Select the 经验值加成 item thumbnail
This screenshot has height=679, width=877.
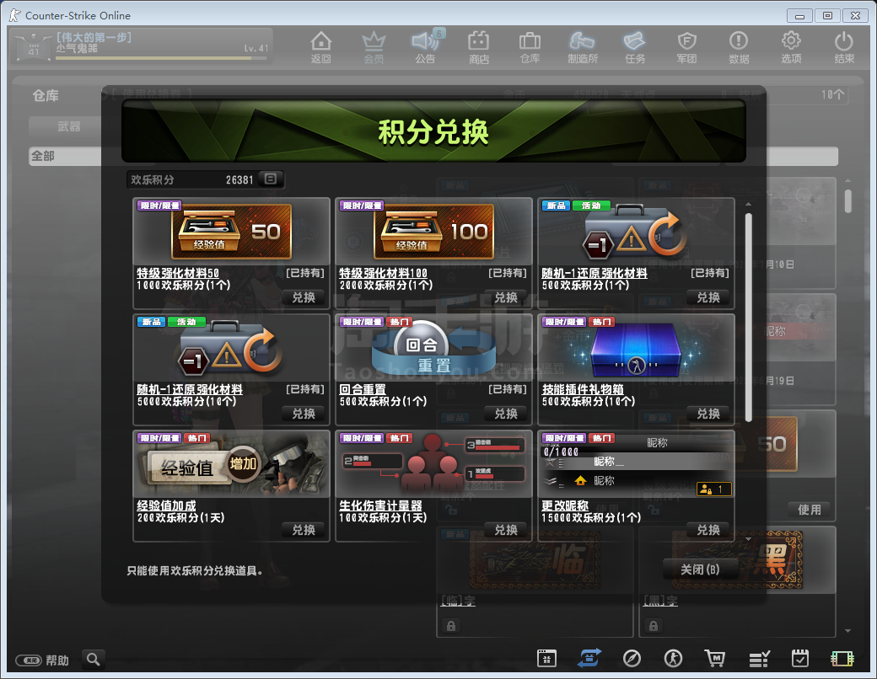tap(232, 464)
